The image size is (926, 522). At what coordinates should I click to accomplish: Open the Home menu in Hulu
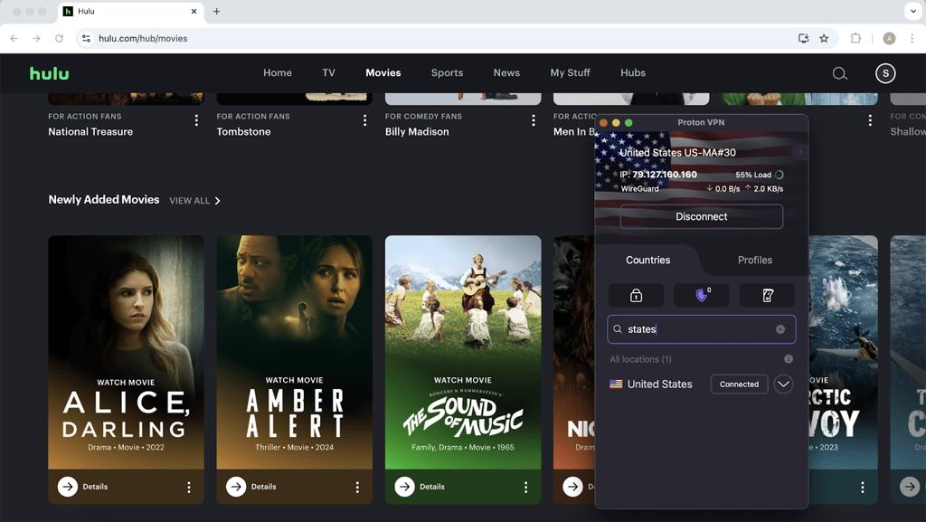278,73
